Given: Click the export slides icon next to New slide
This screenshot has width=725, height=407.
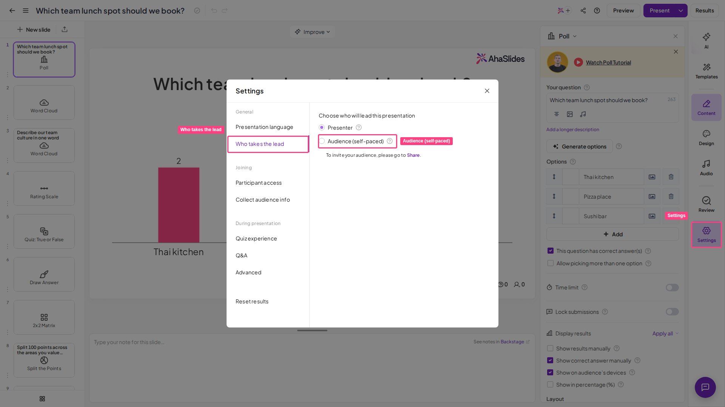Looking at the screenshot, I should tap(65, 29).
